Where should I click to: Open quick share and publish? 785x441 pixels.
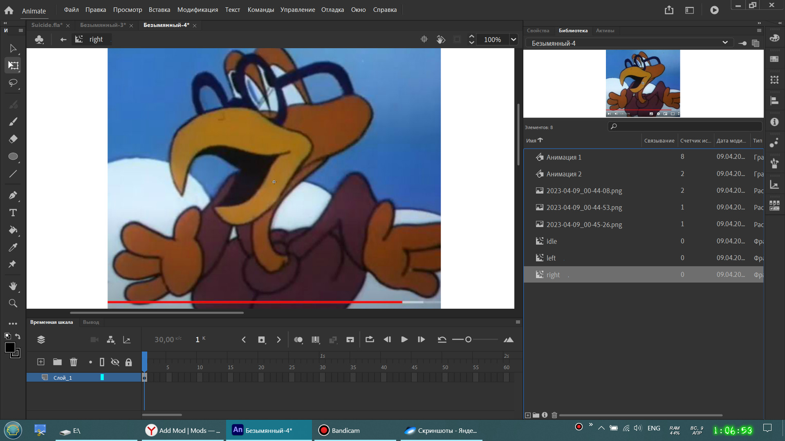(x=669, y=10)
